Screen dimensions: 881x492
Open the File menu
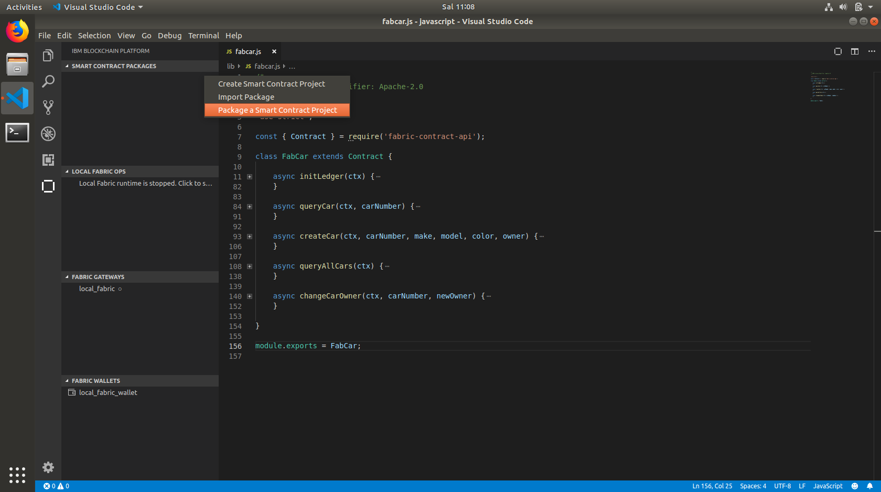coord(45,36)
